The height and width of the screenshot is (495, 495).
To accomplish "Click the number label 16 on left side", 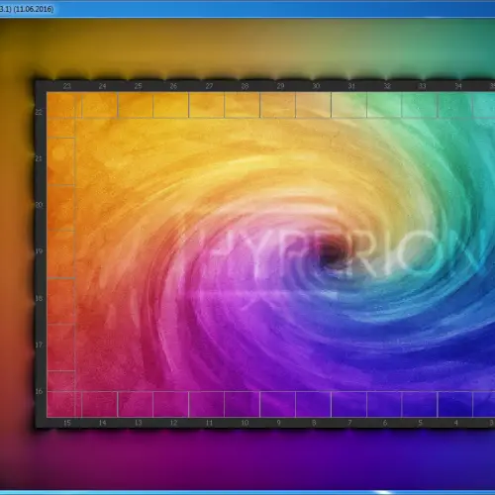I will pyautogui.click(x=39, y=391).
